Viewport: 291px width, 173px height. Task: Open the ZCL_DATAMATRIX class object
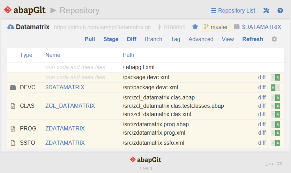[70, 106]
